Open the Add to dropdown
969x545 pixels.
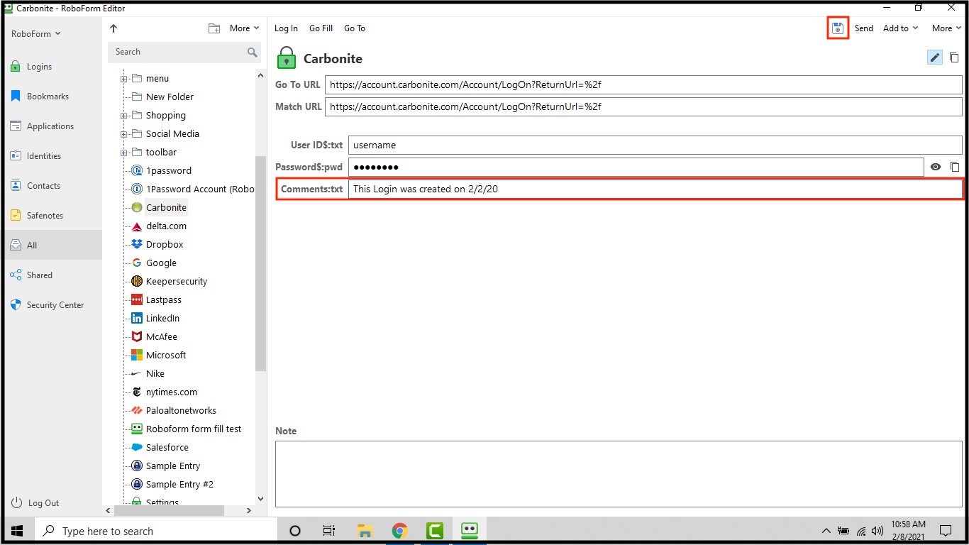(900, 28)
